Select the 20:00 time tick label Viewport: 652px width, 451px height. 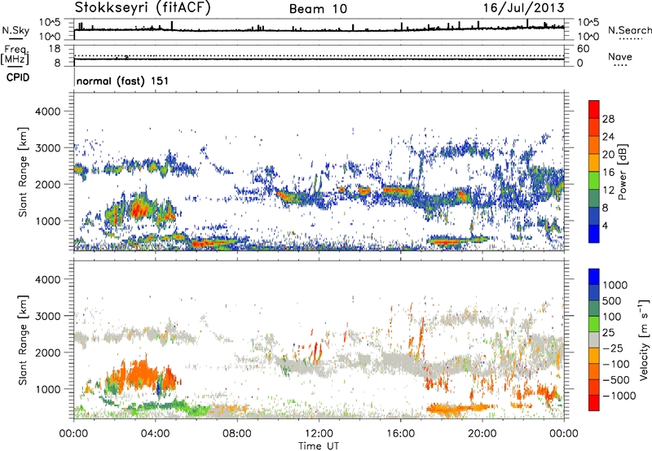(482, 434)
